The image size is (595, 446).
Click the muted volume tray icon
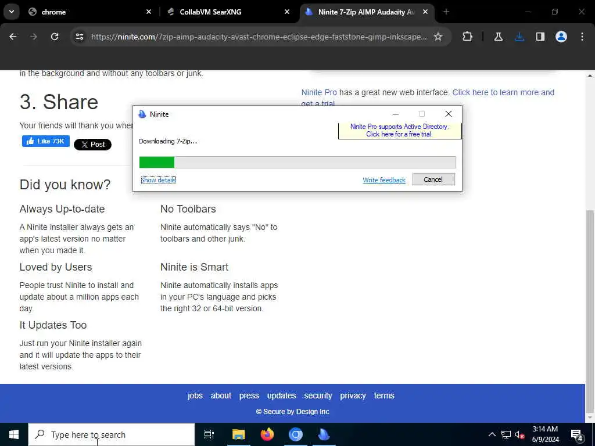pyautogui.click(x=519, y=434)
